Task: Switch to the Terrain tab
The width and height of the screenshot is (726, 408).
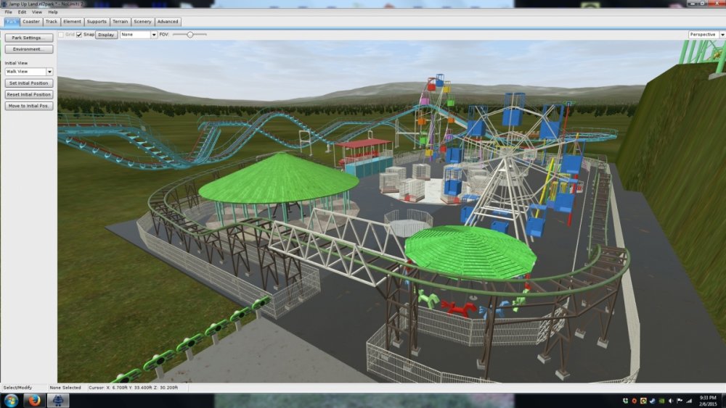Action: [121, 22]
